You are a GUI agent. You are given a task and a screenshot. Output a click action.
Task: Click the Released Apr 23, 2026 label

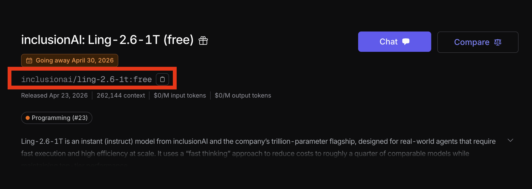tap(54, 96)
